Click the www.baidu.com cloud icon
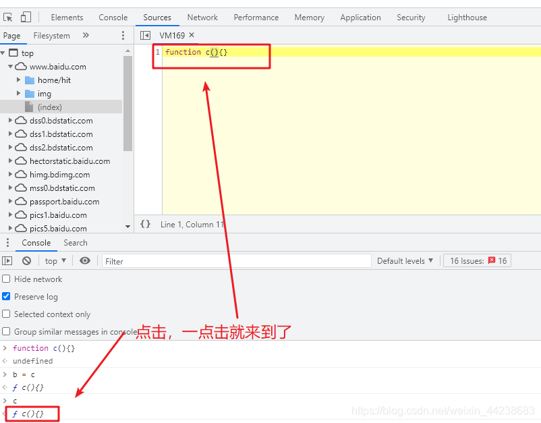This screenshot has width=541, height=423. tap(21, 66)
